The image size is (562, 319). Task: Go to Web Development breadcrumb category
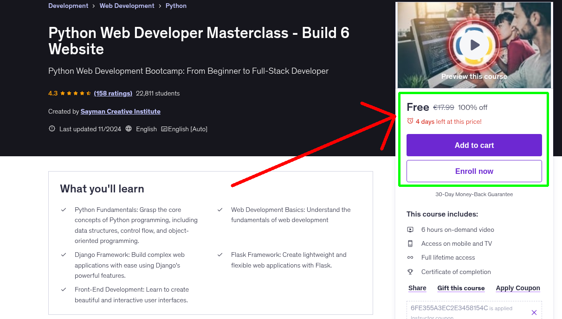click(x=127, y=6)
